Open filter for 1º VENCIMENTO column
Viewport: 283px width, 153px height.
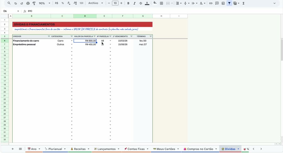click(131, 36)
